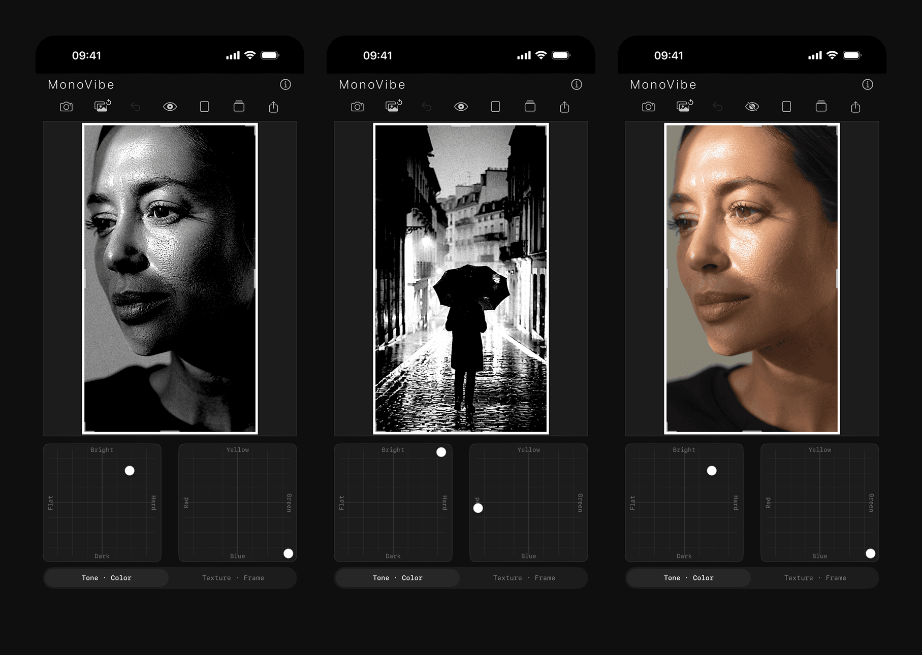Load a photo from library on grayscale portrait screen
The height and width of the screenshot is (655, 922).
[103, 106]
